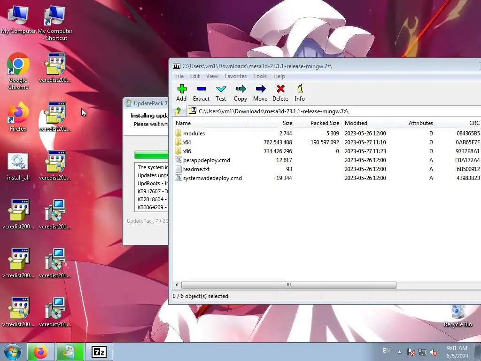This screenshot has height=361, width=481.
Task: Click the '762 543 408' size value
Action: point(278,142)
